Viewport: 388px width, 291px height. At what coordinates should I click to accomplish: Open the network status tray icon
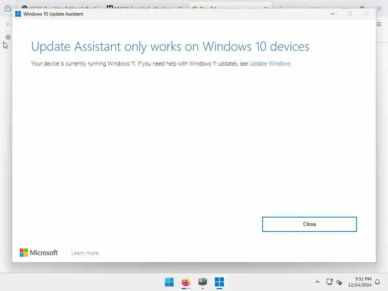pyautogui.click(x=329, y=282)
